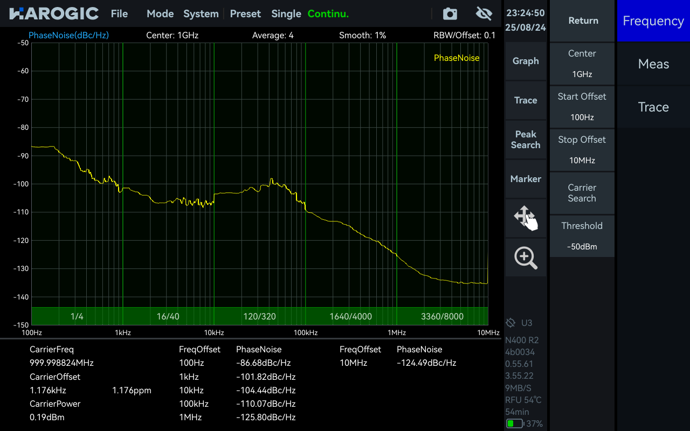Open the Preset menu
Viewport: 690px width, 431px height.
click(x=245, y=14)
